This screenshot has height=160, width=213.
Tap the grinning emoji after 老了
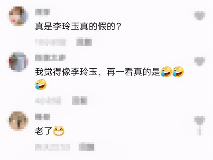click(58, 131)
